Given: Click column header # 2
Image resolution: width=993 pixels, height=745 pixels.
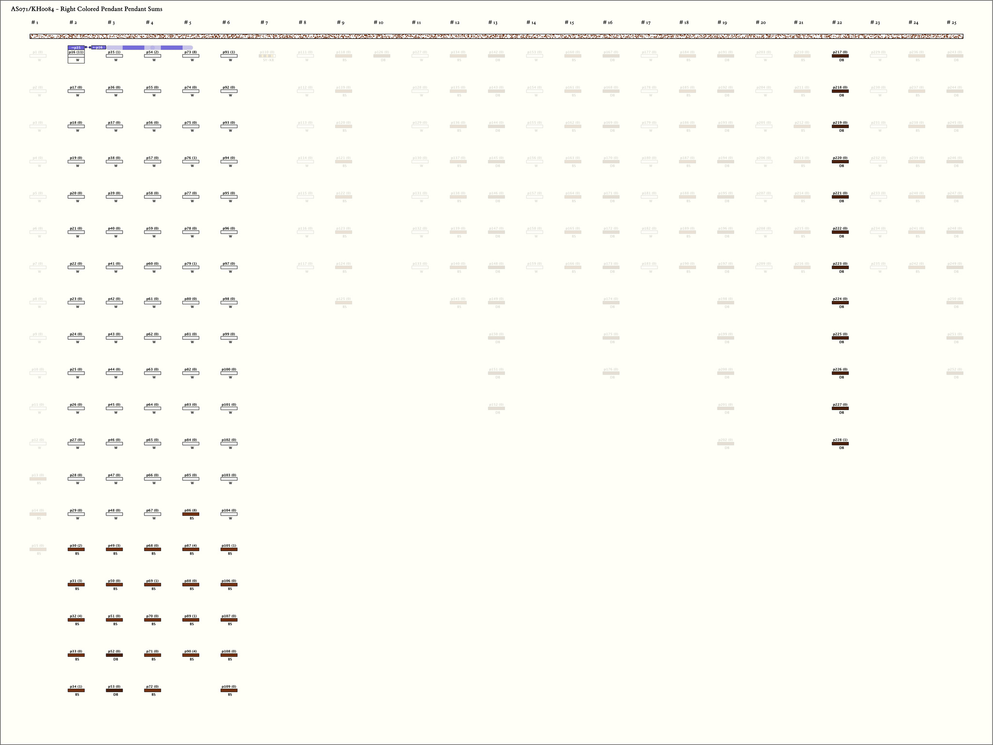Looking at the screenshot, I should [73, 23].
